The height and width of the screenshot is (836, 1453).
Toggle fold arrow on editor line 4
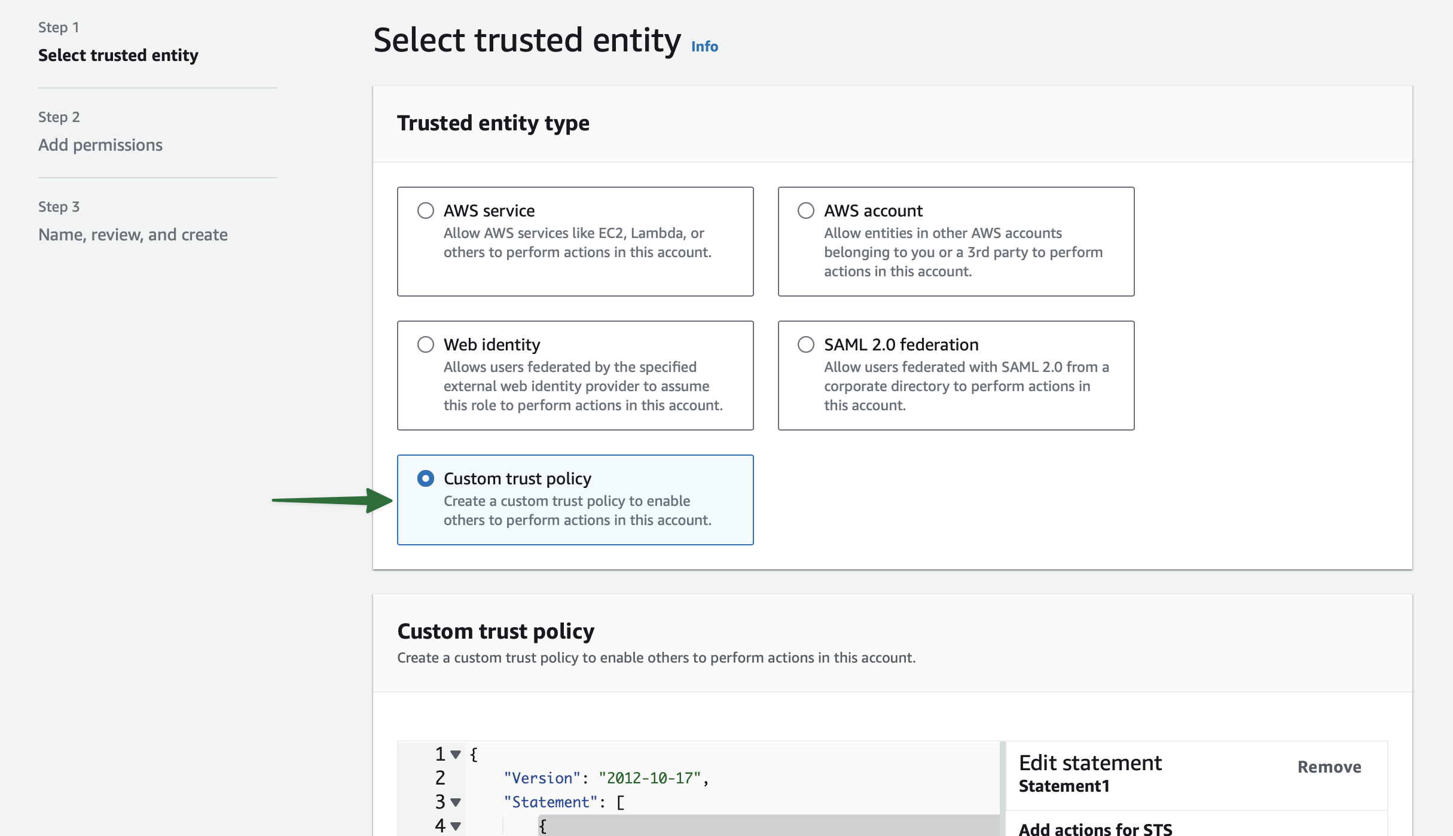point(456,826)
